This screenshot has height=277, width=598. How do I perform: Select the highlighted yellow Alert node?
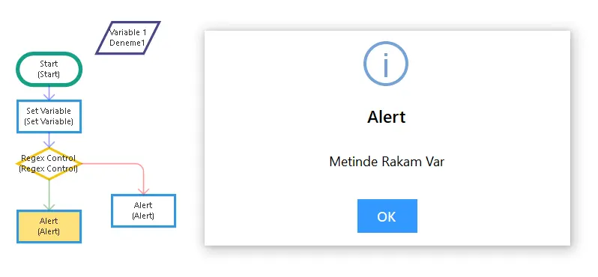click(x=49, y=226)
